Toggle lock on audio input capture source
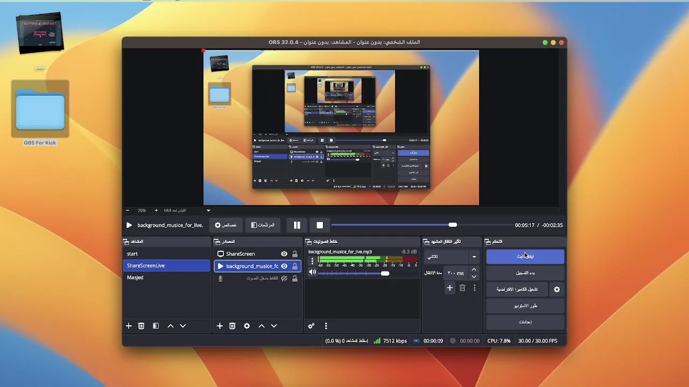Image resolution: width=689 pixels, height=387 pixels. (x=294, y=278)
